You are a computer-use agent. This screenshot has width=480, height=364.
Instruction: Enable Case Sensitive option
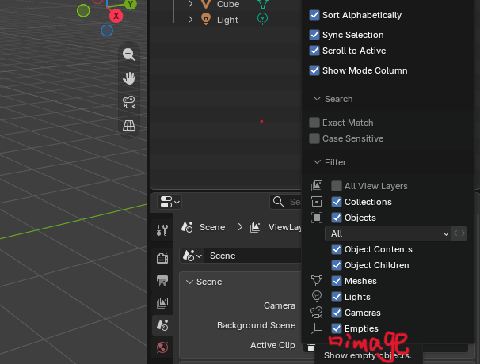[x=314, y=138]
